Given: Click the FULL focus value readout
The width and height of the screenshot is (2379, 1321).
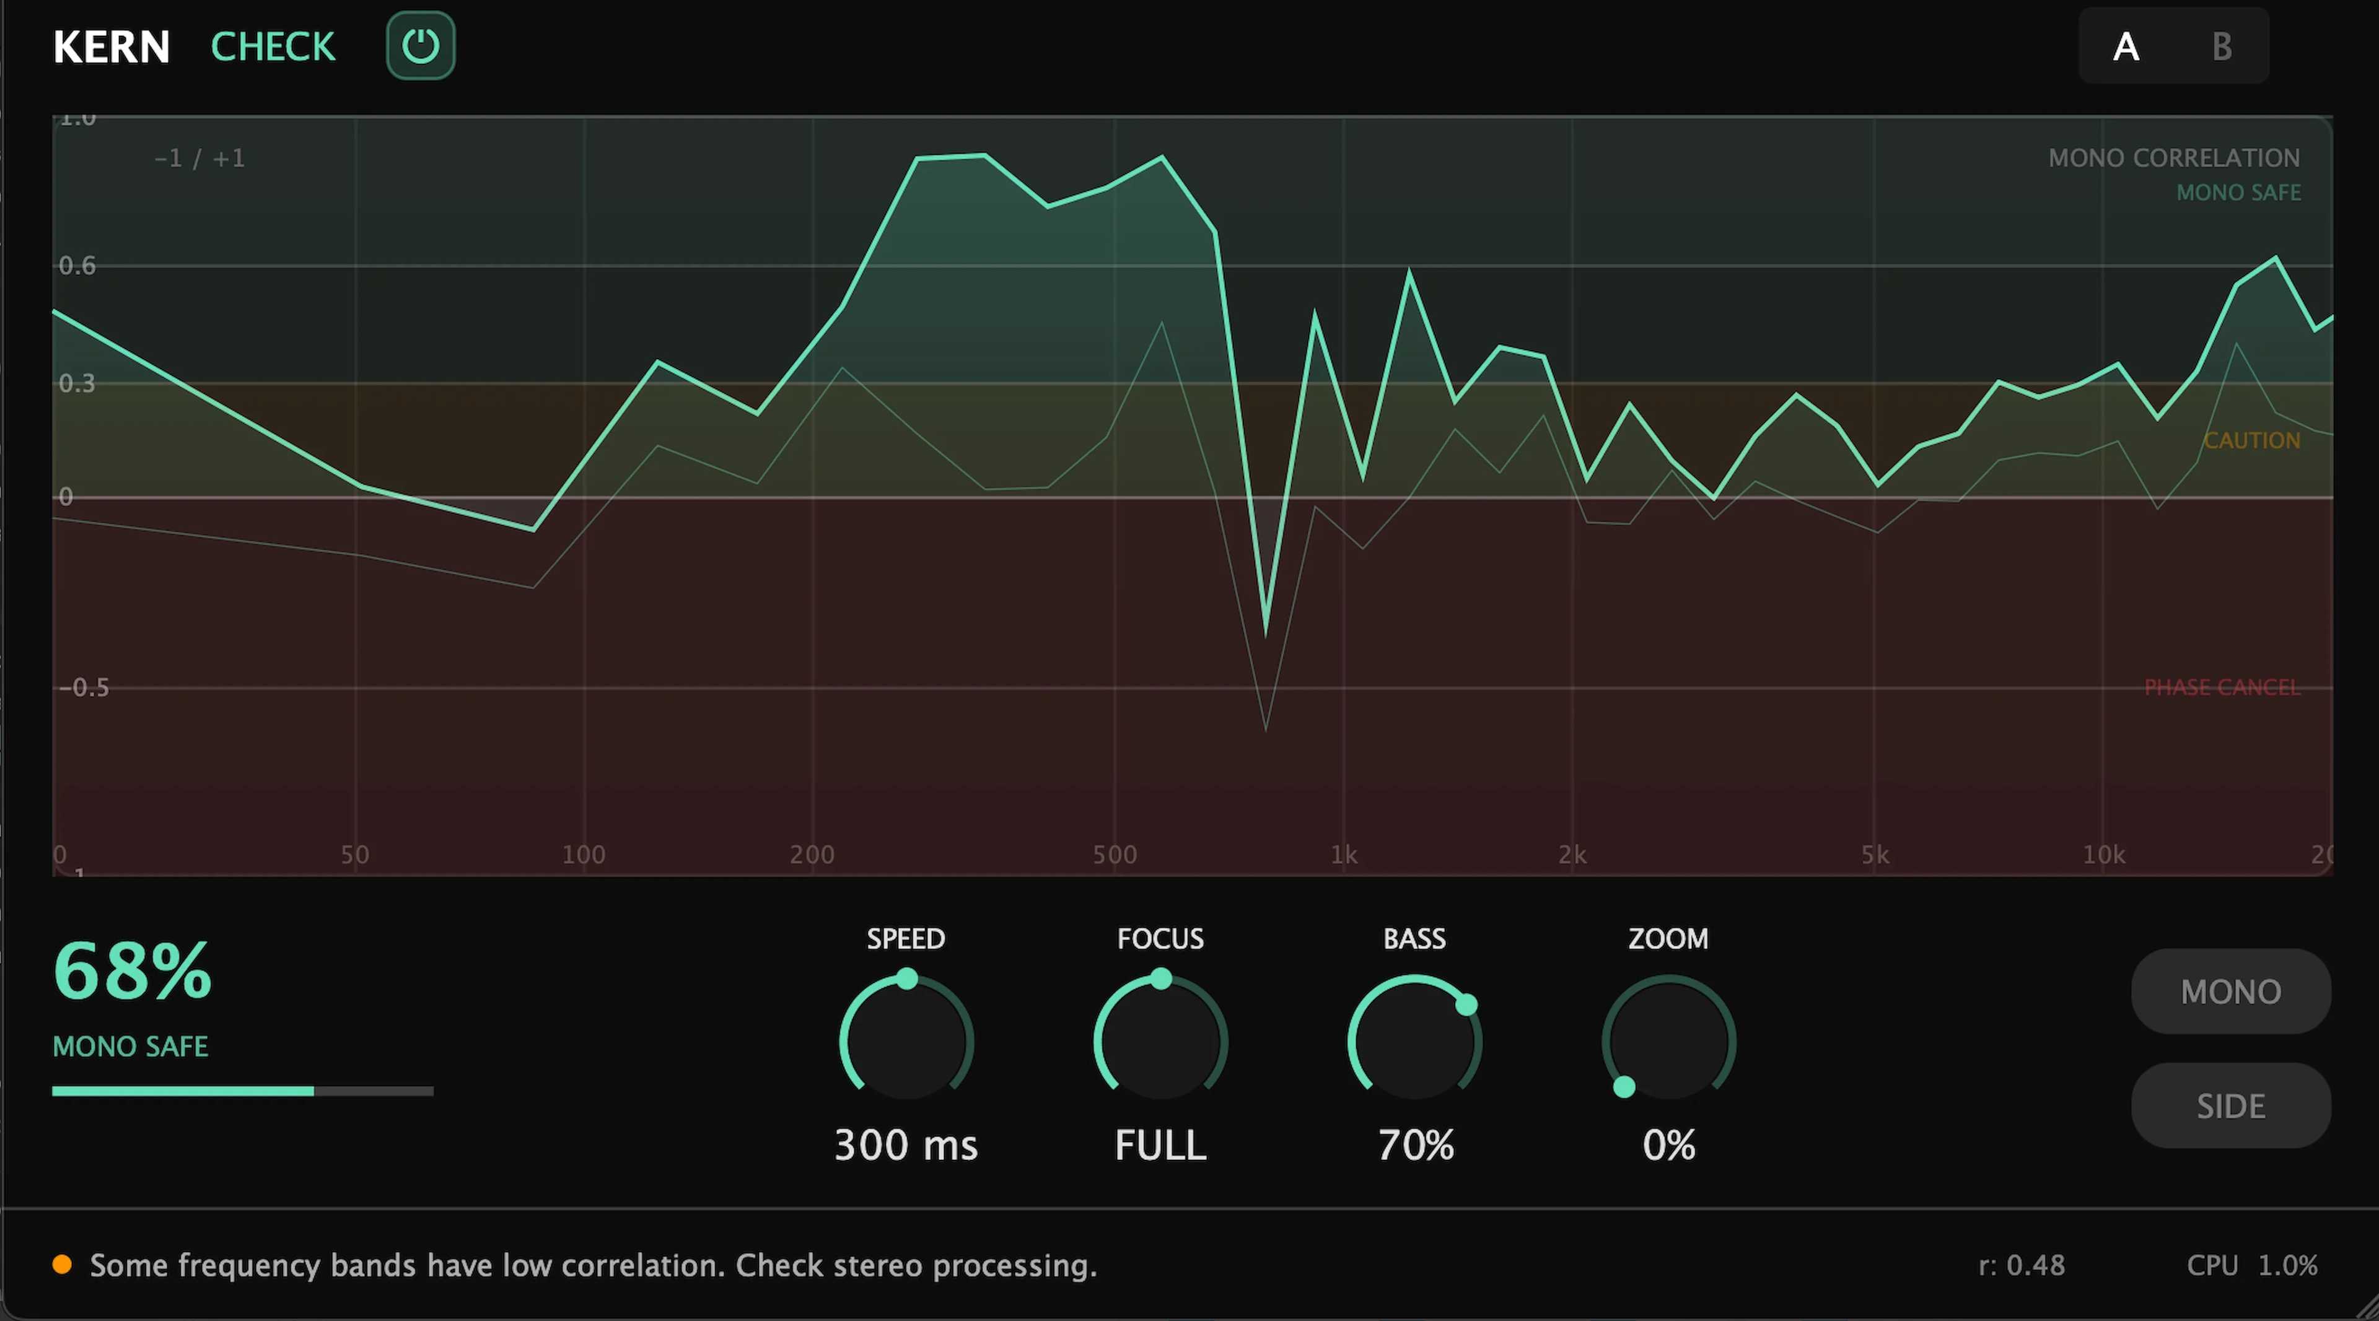Looking at the screenshot, I should coord(1161,1146).
